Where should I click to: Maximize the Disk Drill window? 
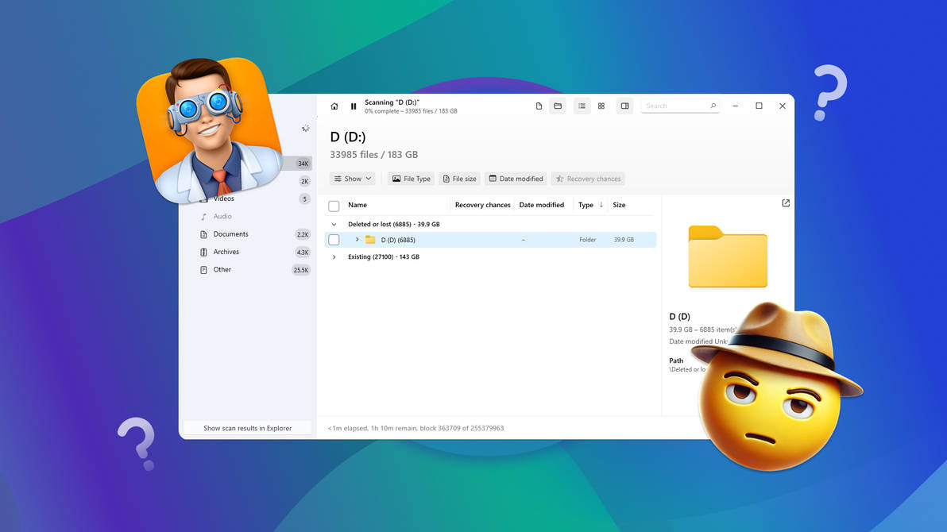click(760, 106)
